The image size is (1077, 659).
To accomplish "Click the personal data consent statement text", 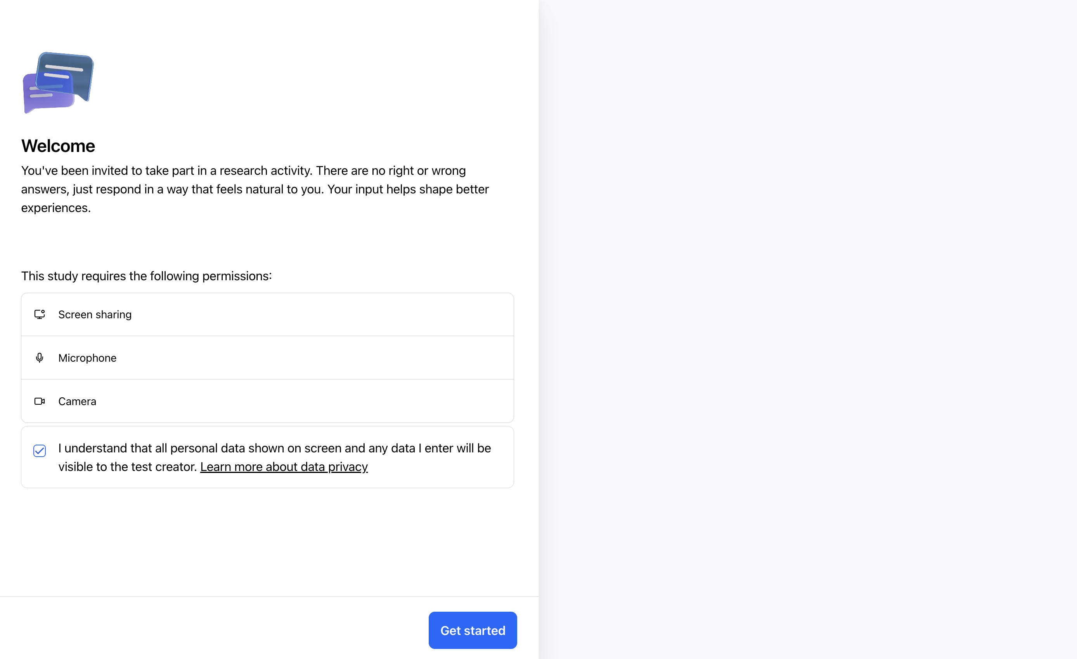I will (x=275, y=449).
